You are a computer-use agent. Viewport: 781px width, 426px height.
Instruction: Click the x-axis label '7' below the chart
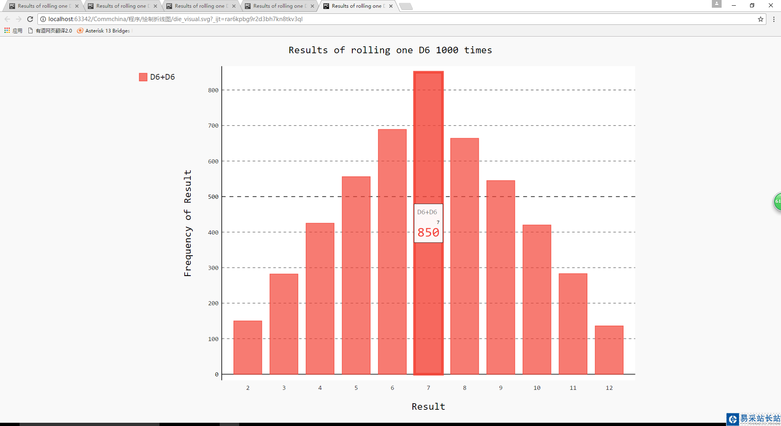(428, 388)
